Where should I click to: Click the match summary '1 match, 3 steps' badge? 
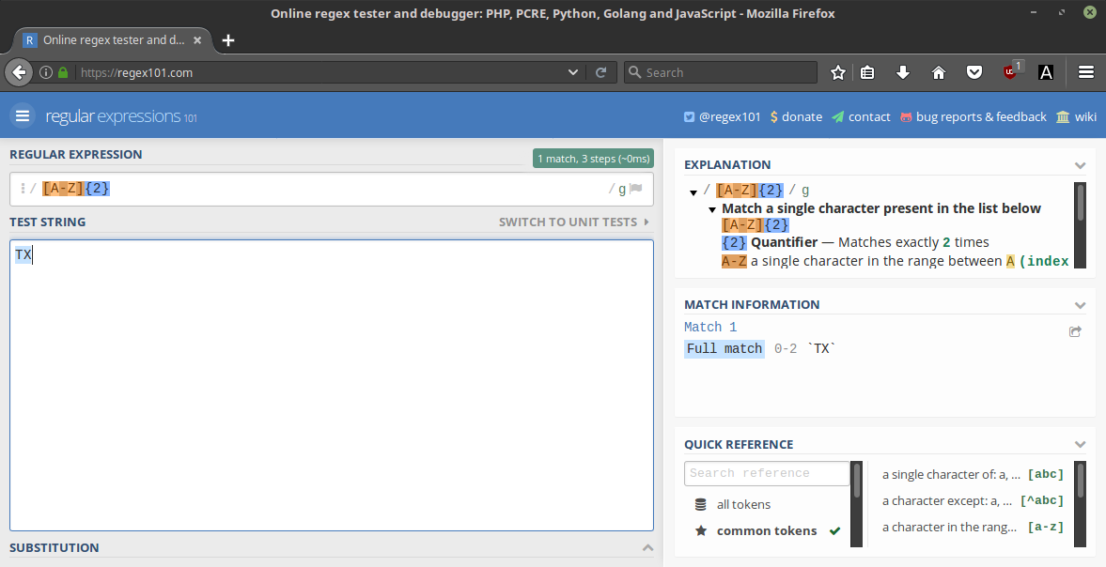tap(593, 159)
